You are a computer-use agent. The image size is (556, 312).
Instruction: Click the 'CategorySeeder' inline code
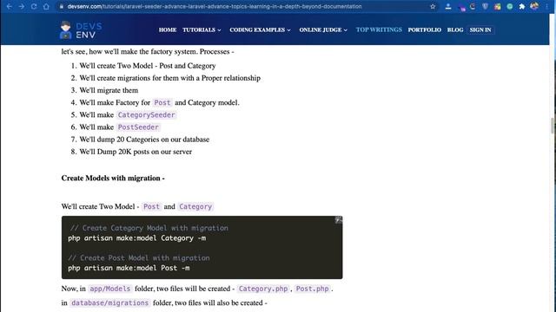click(146, 115)
